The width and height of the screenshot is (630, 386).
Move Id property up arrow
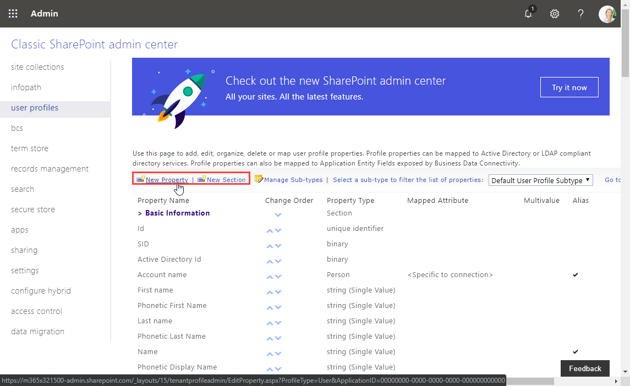(x=270, y=230)
